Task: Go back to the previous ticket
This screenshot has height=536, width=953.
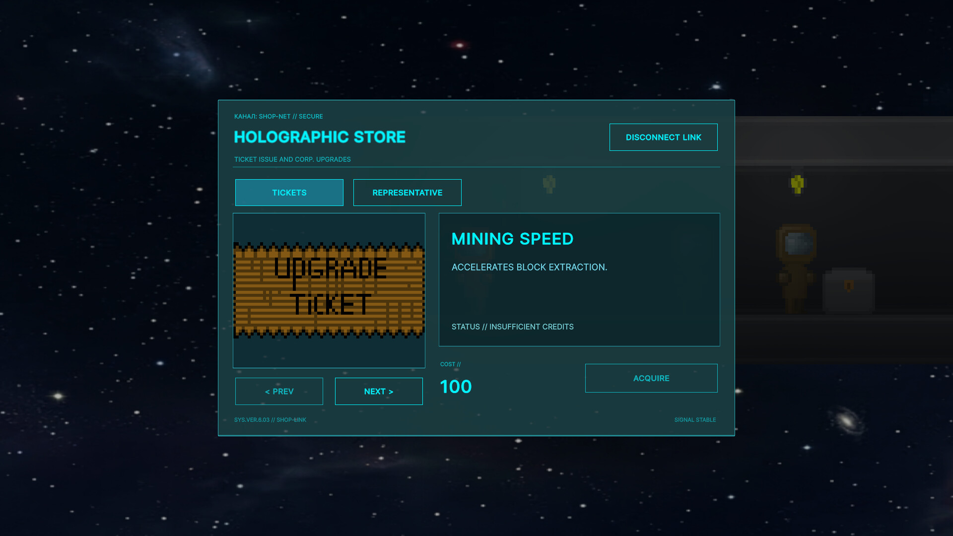Action: (279, 391)
